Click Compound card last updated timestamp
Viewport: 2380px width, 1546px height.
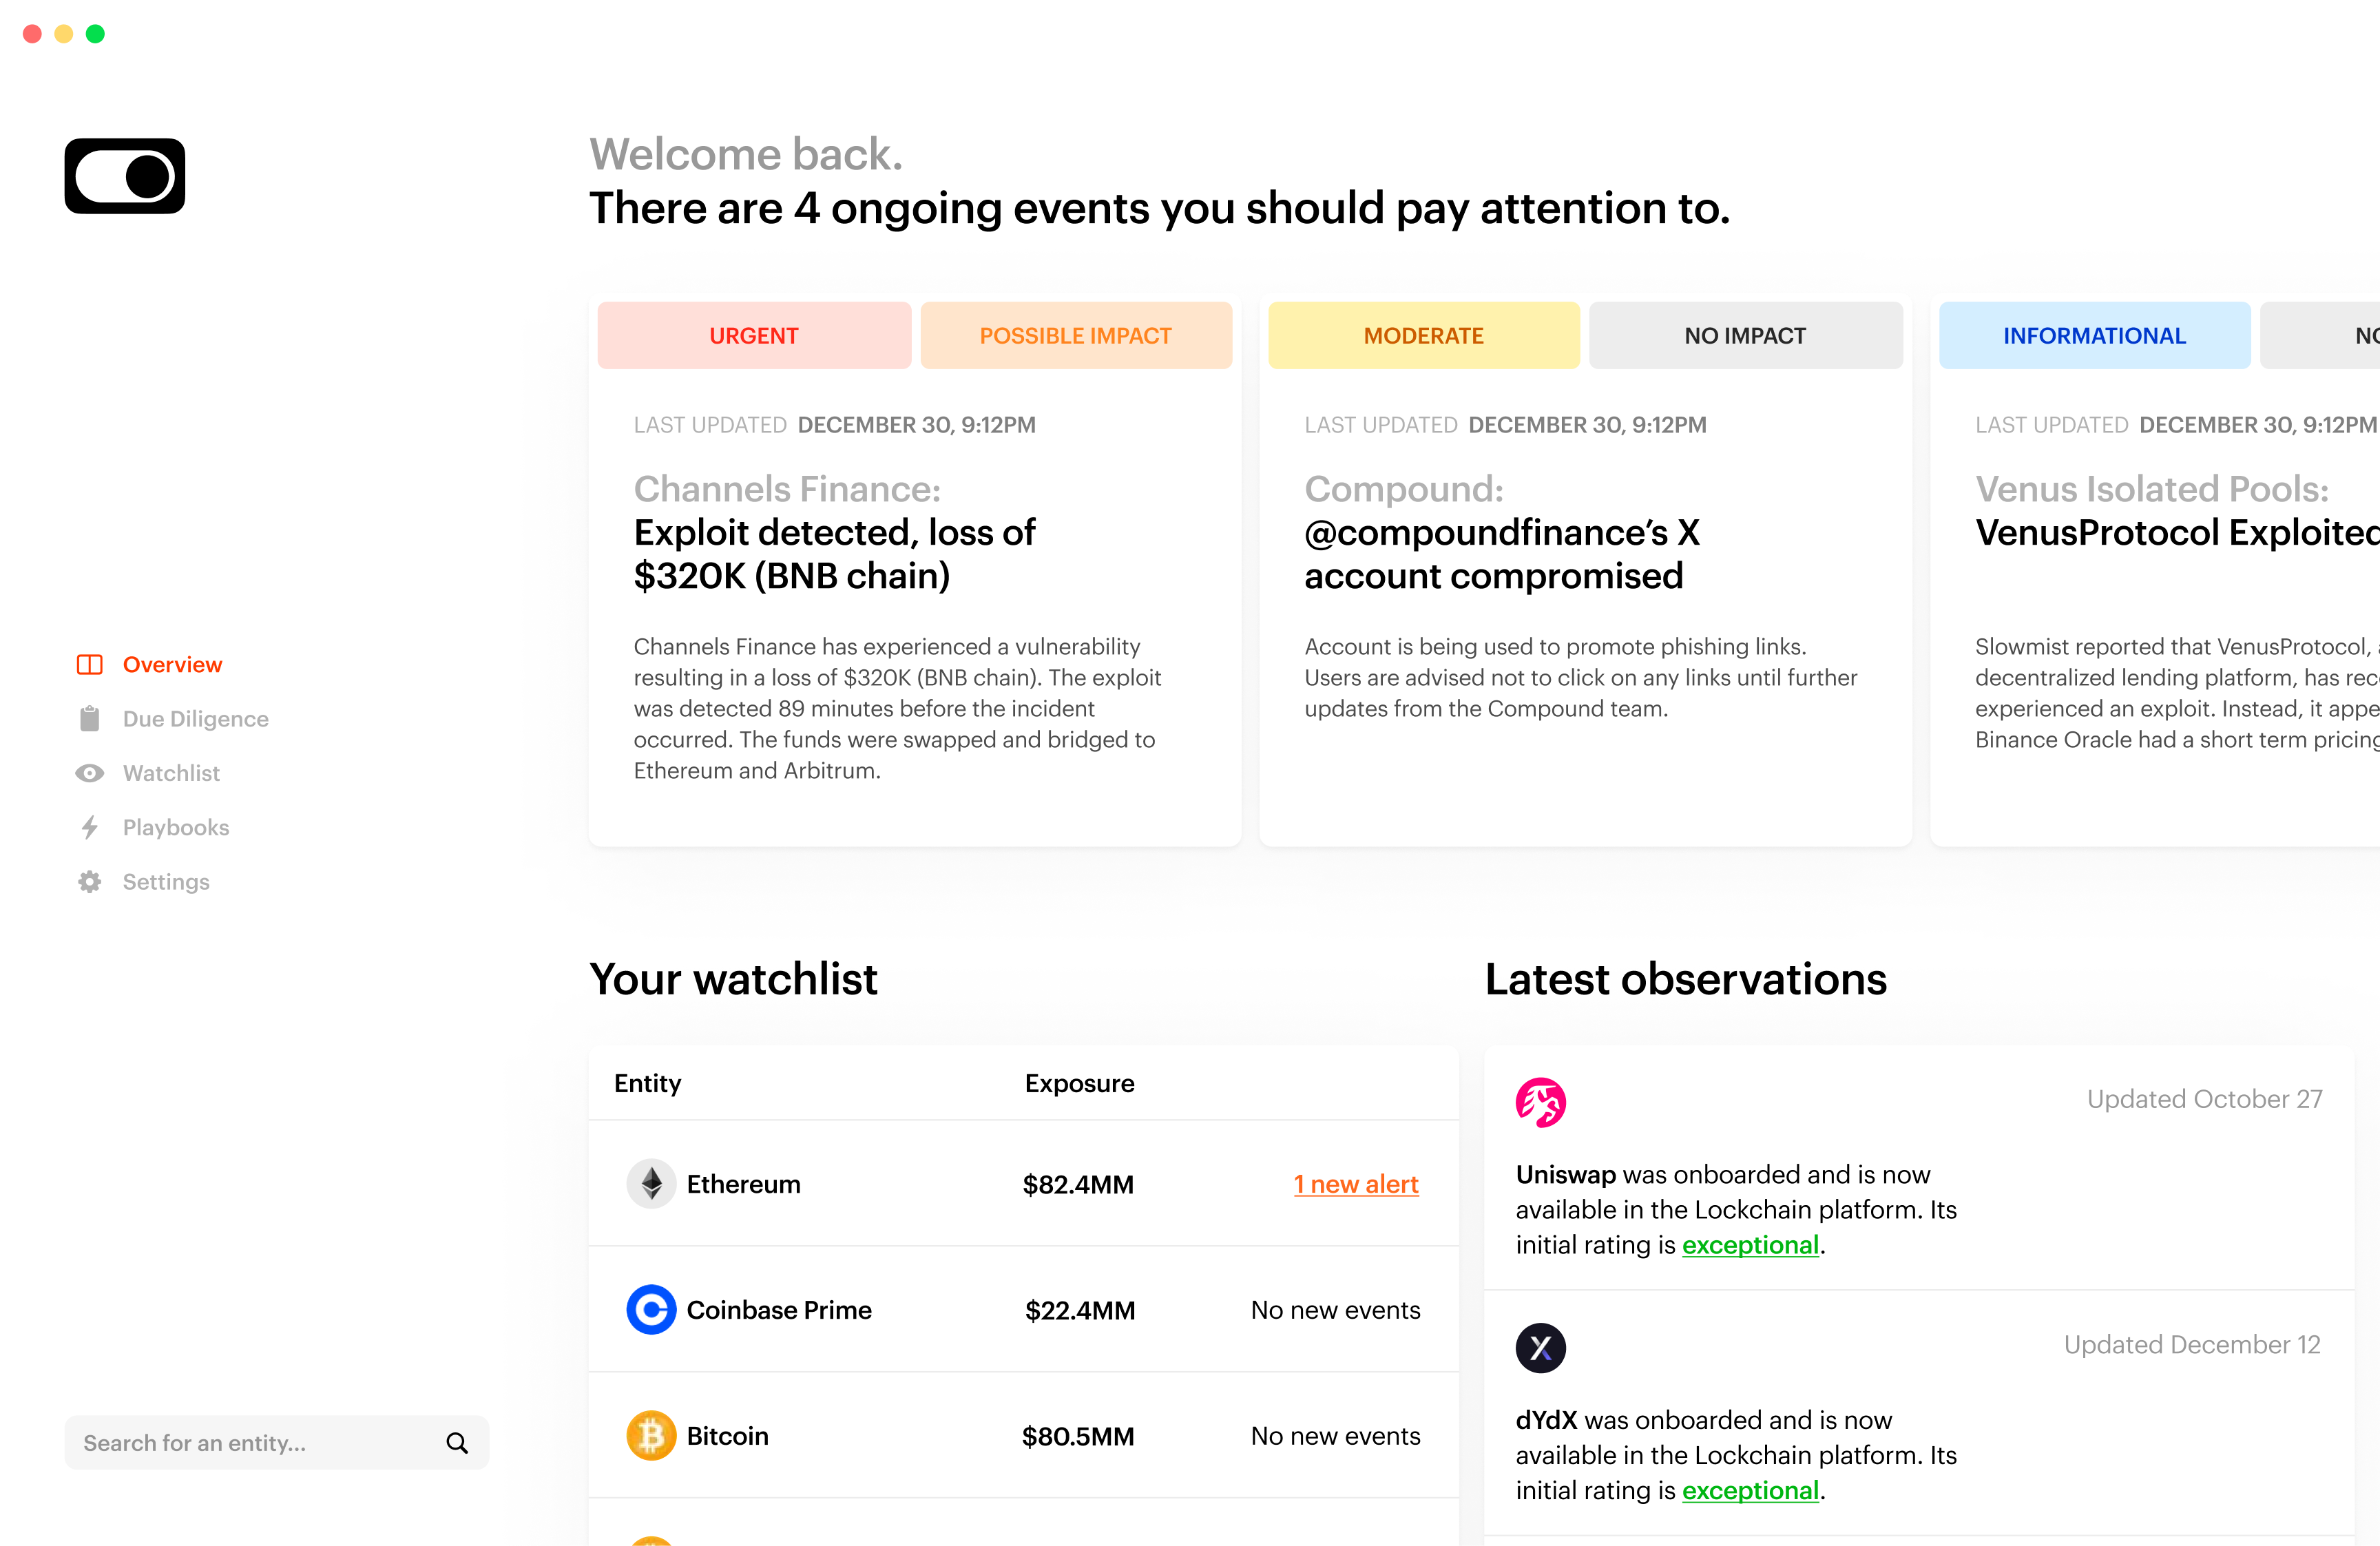point(1505,425)
